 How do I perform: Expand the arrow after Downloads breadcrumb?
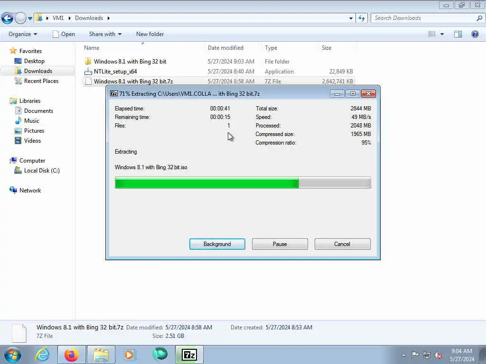click(109, 18)
